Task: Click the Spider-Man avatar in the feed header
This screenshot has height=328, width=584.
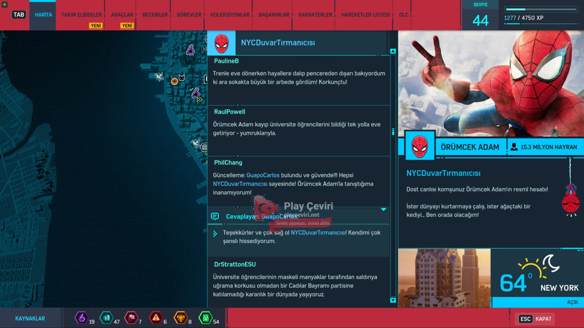Action: click(221, 43)
